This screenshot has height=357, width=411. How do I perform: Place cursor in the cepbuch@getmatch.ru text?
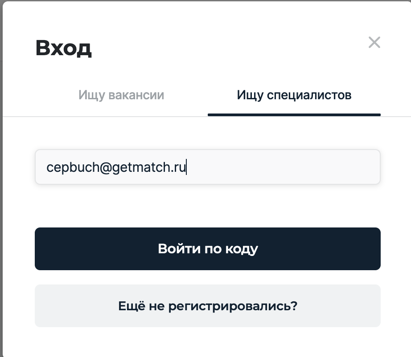[x=116, y=167]
